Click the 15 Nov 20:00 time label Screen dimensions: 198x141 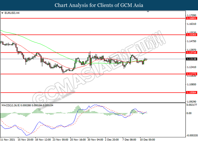click(x=25, y=140)
